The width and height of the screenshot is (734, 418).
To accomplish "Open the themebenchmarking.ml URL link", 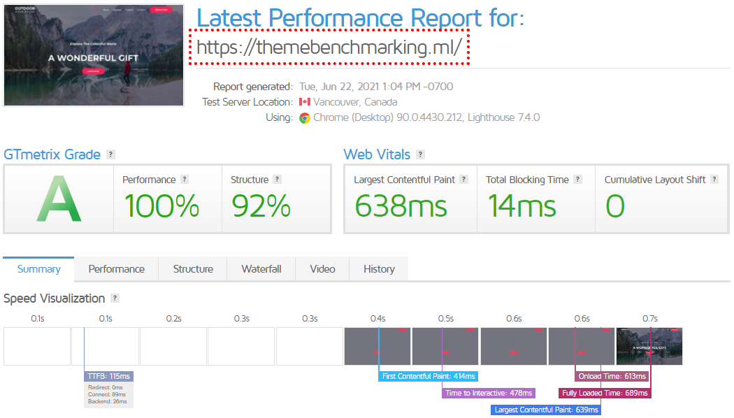I will (x=329, y=48).
